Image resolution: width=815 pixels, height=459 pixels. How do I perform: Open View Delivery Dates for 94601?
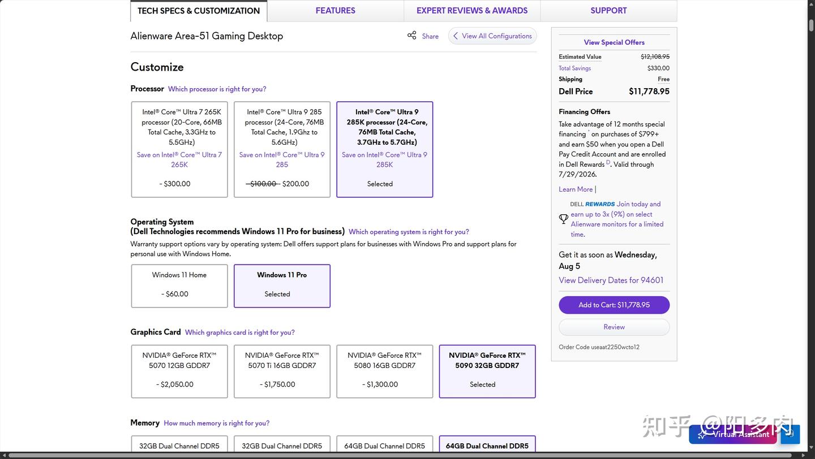611,280
